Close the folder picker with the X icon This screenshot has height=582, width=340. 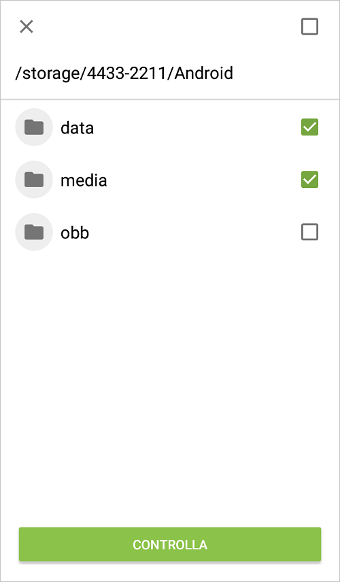click(27, 27)
